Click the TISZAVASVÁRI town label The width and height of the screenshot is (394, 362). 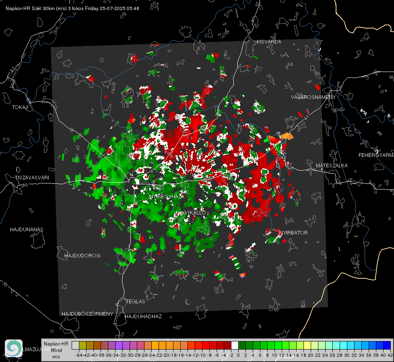tap(32, 178)
